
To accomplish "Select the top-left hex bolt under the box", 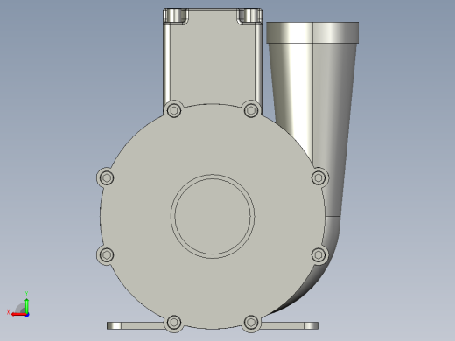I will click(174, 110).
